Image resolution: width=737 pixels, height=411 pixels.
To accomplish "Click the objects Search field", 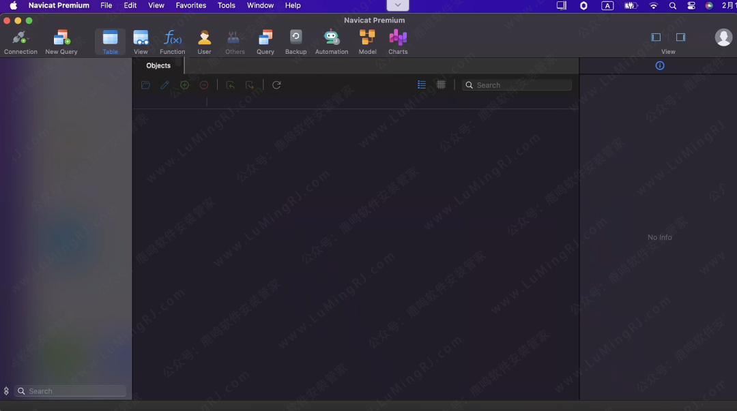I will pyautogui.click(x=517, y=85).
